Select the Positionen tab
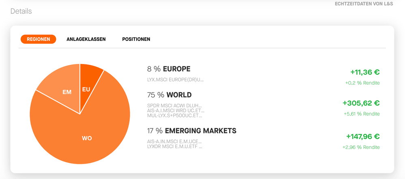 [136, 39]
